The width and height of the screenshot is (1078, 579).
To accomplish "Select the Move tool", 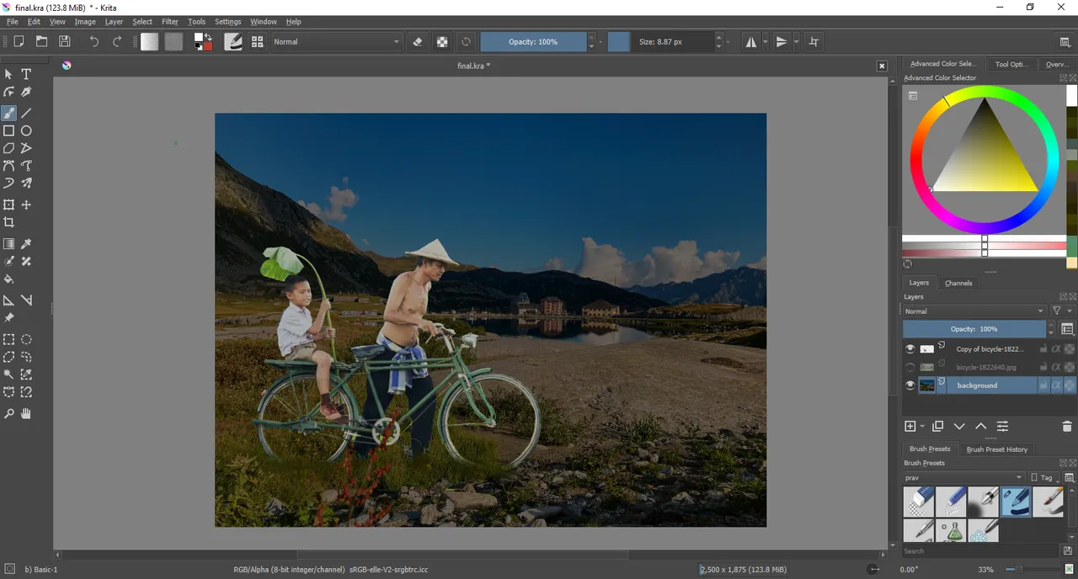I will click(x=26, y=205).
